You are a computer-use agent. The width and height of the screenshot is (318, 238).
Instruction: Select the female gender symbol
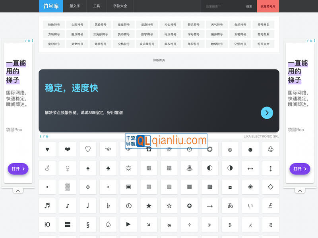(x=68, y=168)
